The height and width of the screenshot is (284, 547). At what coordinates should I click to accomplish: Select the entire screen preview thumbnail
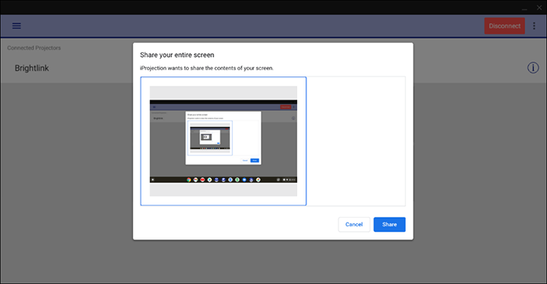click(223, 141)
